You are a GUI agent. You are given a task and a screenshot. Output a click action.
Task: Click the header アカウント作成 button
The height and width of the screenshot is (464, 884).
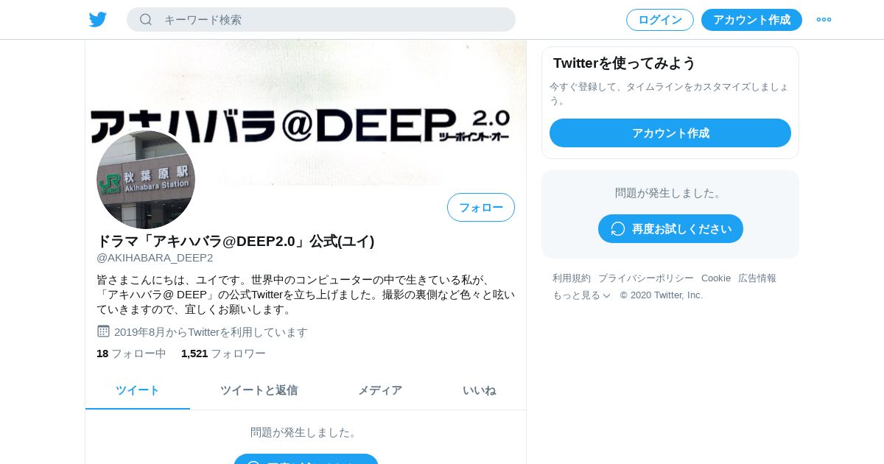pyautogui.click(x=751, y=20)
